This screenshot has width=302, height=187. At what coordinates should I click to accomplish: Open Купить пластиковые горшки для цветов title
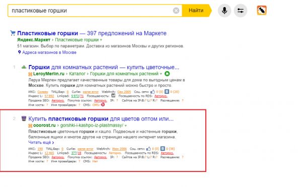(x=101, y=119)
